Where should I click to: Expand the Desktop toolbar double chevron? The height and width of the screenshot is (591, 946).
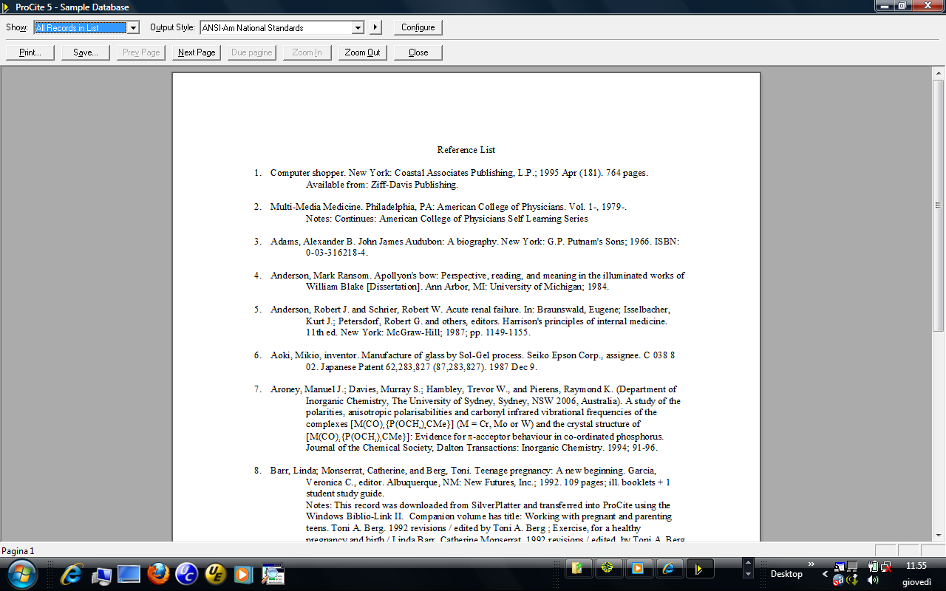[x=811, y=563]
